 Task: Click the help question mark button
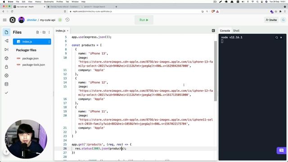click(6, 152)
